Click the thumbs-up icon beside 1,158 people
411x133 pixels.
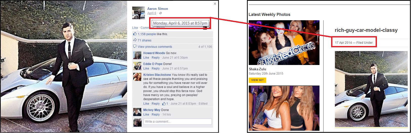135,34
